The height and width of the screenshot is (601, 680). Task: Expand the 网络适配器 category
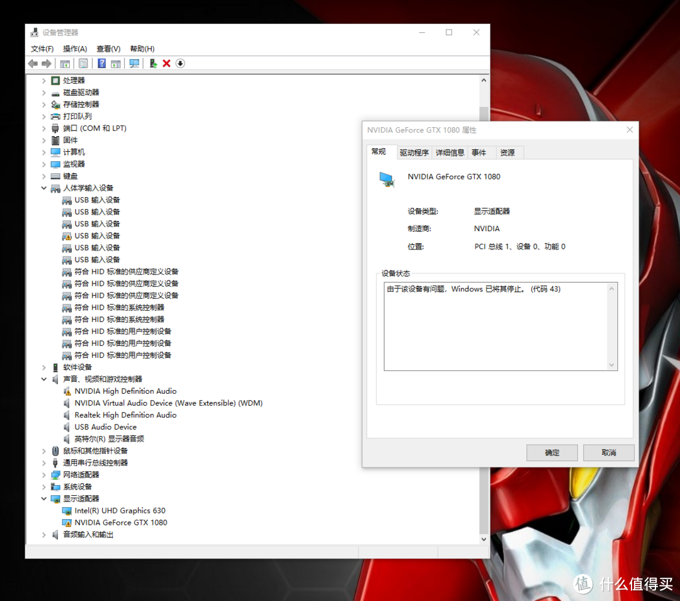(x=44, y=475)
